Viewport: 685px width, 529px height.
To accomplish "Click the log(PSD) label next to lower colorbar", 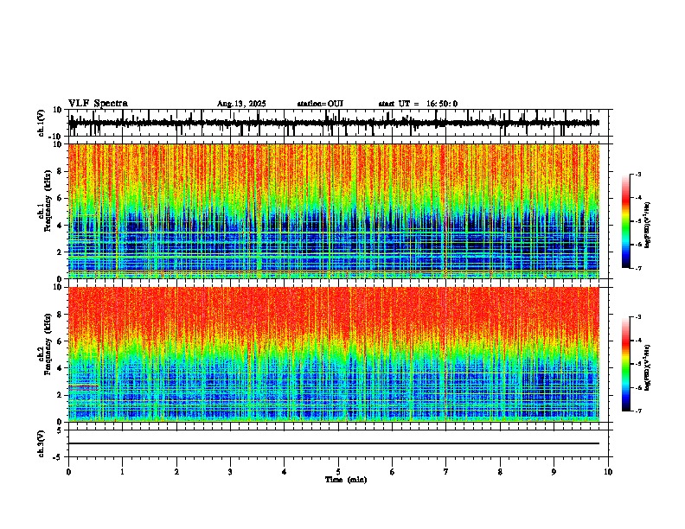I will pos(647,367).
